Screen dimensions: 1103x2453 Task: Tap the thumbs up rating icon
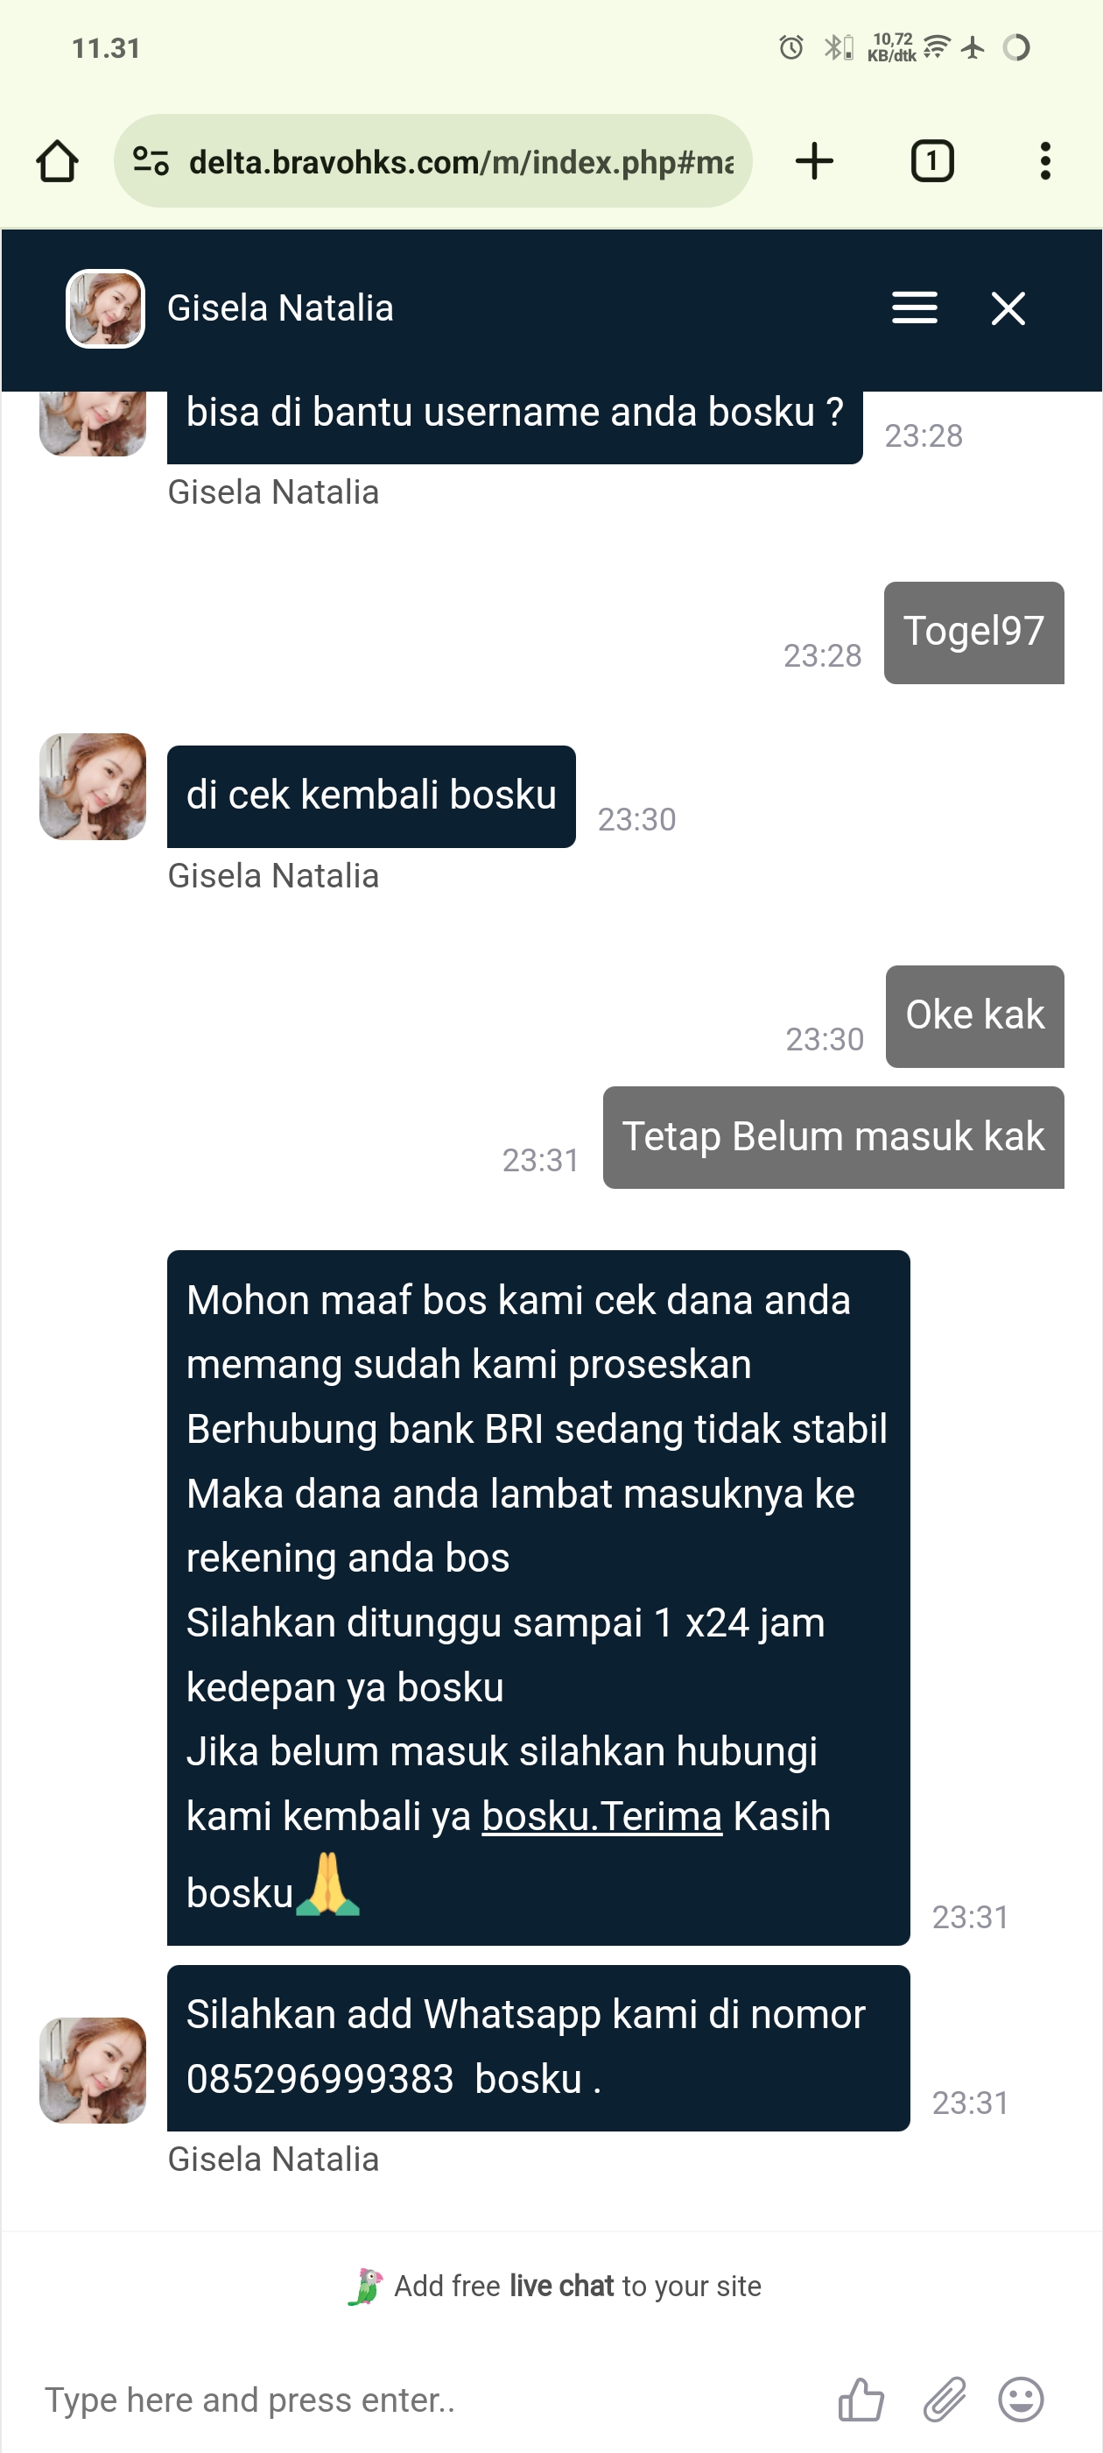(861, 2399)
